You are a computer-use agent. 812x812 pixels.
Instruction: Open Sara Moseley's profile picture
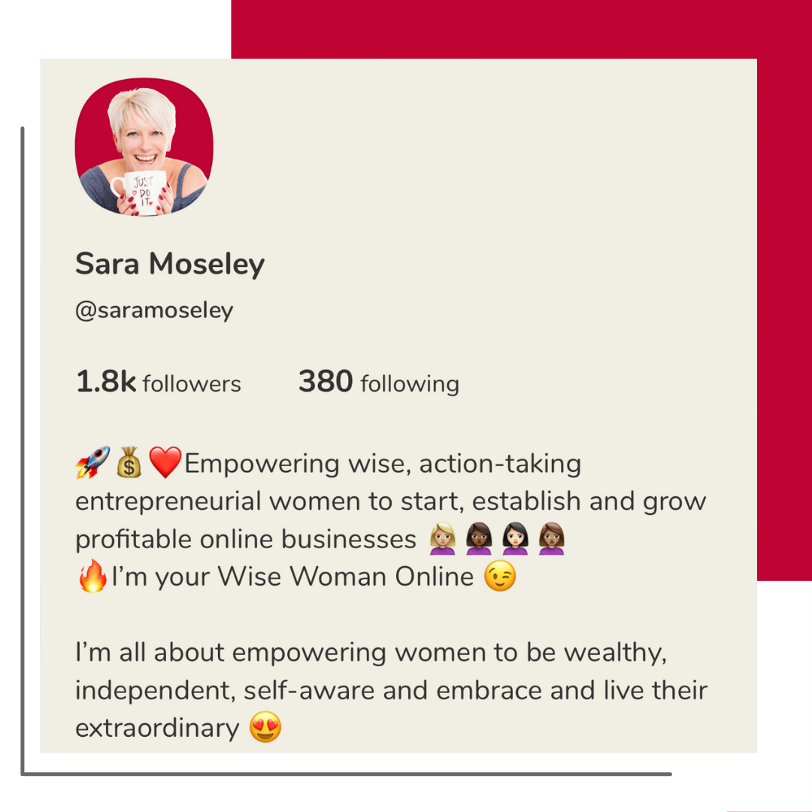pos(144,147)
